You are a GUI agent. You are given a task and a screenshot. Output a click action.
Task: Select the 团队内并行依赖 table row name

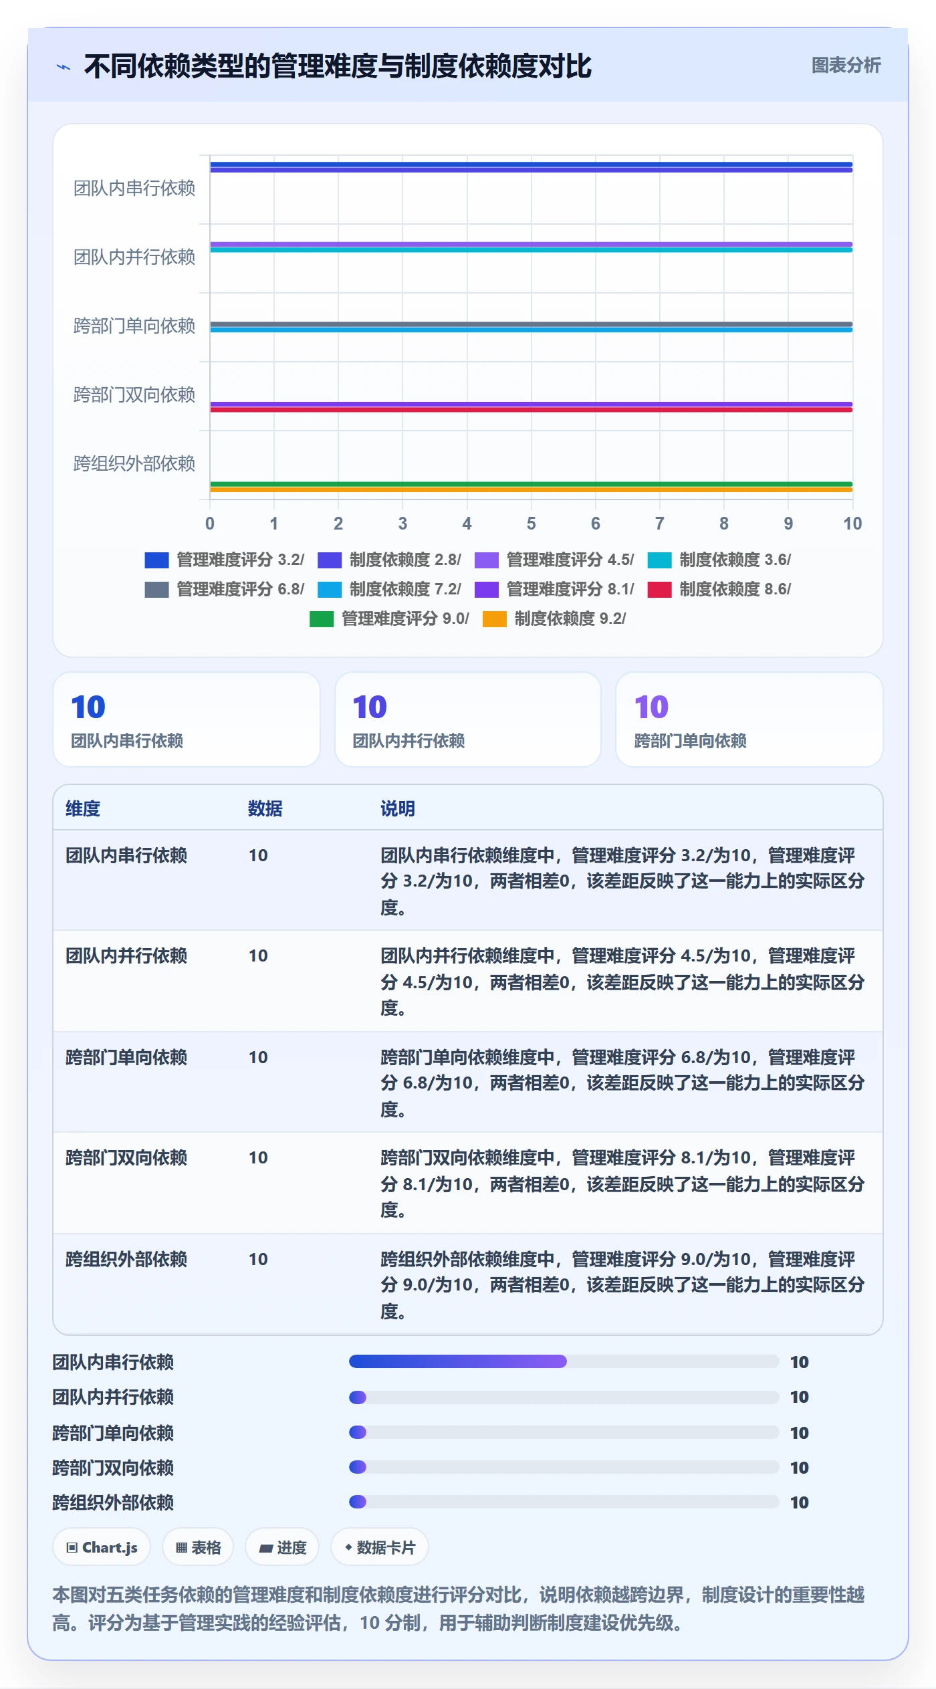pos(126,955)
